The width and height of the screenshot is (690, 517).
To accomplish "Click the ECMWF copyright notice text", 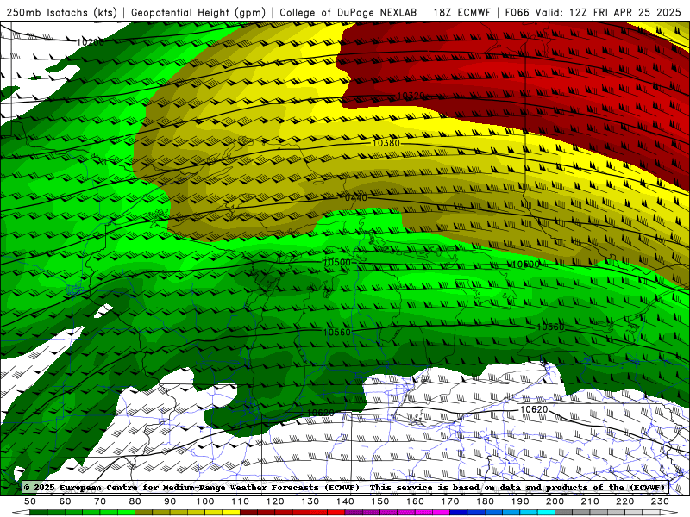I will (x=344, y=488).
